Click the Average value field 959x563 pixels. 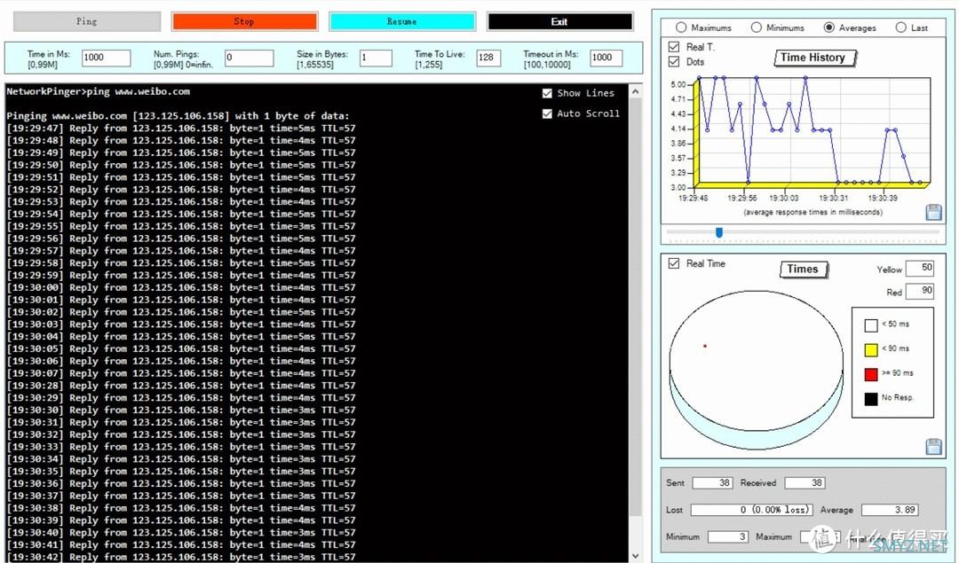(x=889, y=510)
